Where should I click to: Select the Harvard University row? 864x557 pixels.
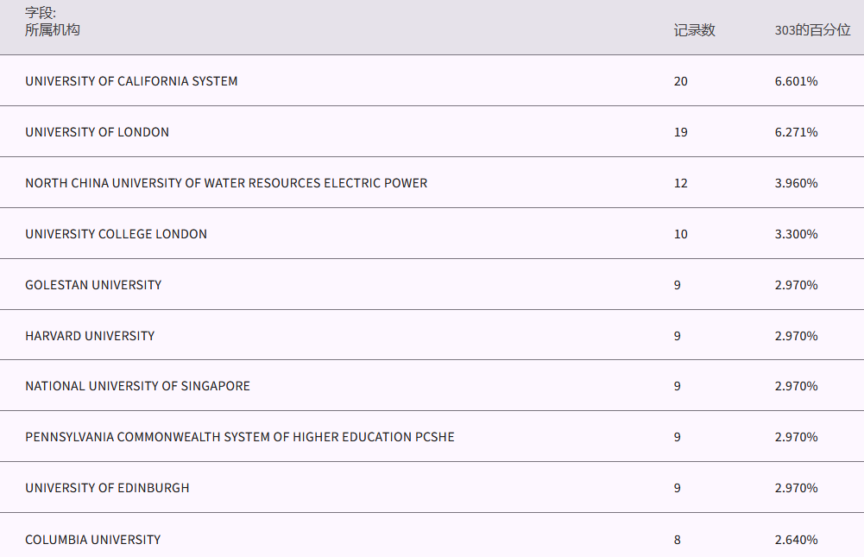tap(90, 336)
